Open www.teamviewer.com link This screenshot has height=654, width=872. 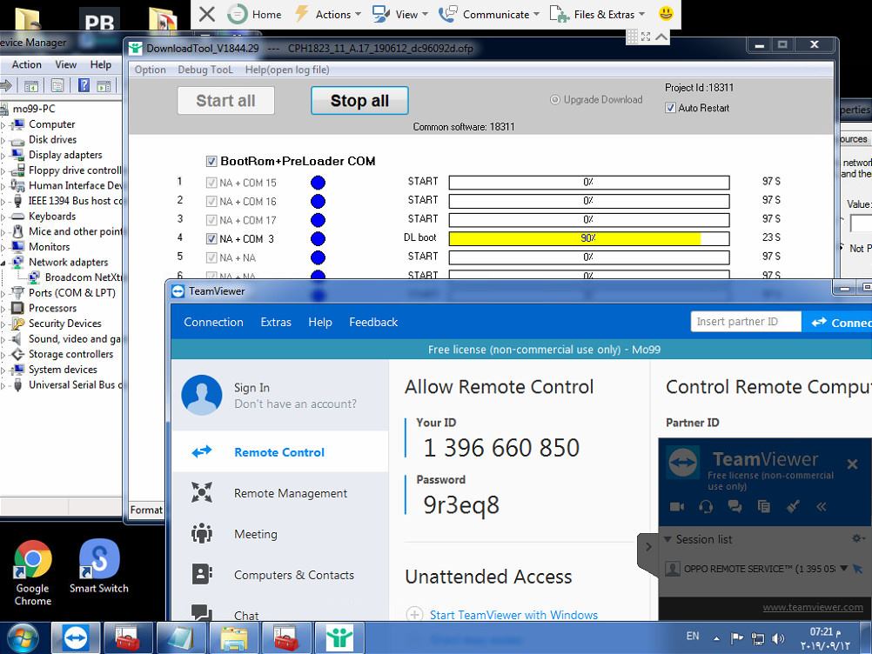813,607
